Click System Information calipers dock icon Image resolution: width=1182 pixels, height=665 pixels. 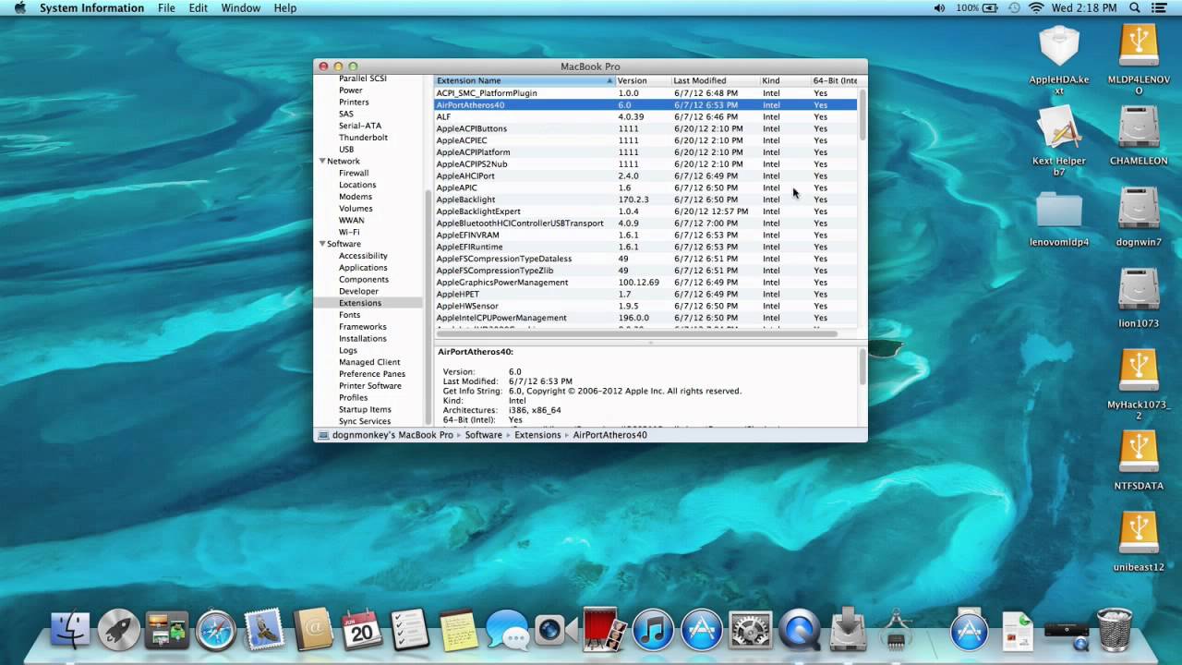[x=896, y=631]
